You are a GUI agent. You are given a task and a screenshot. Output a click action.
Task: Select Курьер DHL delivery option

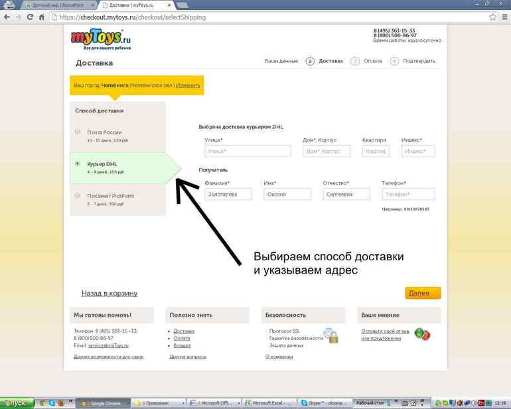pos(78,163)
